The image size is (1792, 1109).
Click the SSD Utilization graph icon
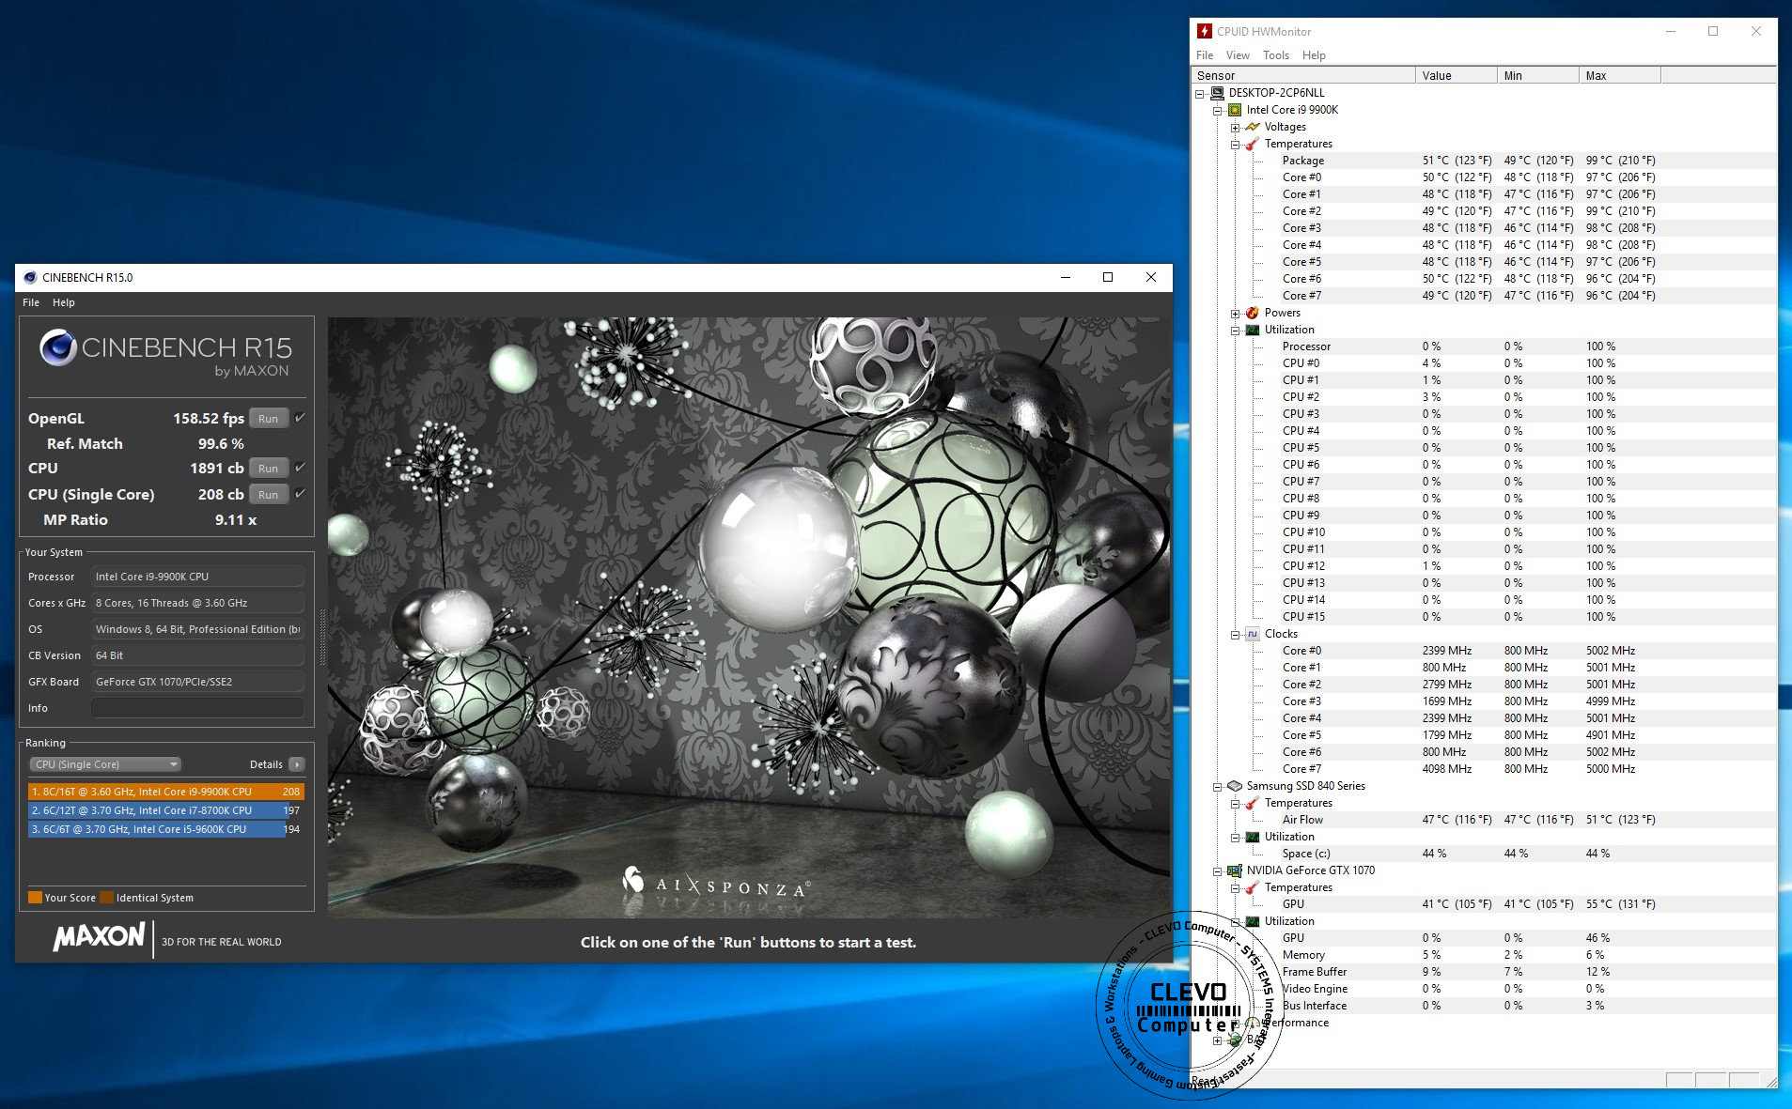(x=1253, y=837)
